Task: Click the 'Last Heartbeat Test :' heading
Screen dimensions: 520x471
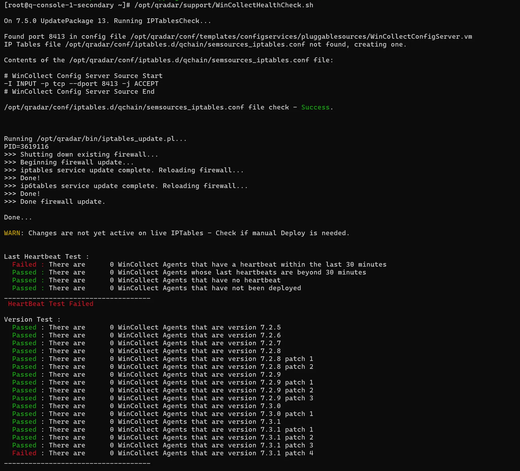Action: tap(47, 257)
